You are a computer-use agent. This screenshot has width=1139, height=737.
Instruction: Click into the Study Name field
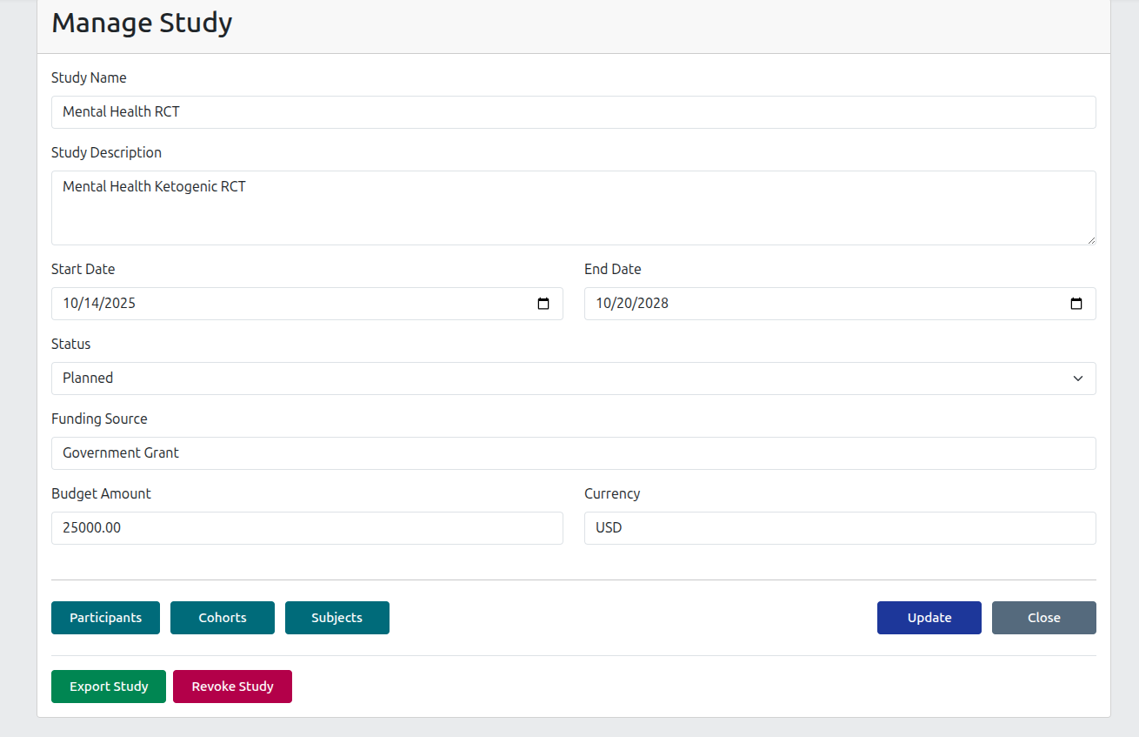pos(573,112)
